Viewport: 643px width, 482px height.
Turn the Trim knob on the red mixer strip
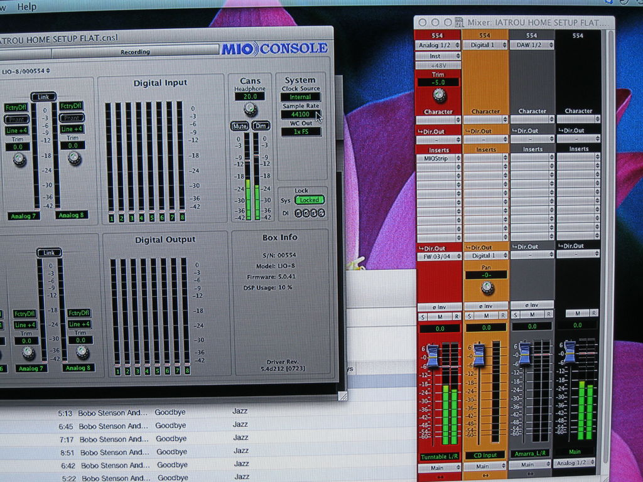click(439, 95)
